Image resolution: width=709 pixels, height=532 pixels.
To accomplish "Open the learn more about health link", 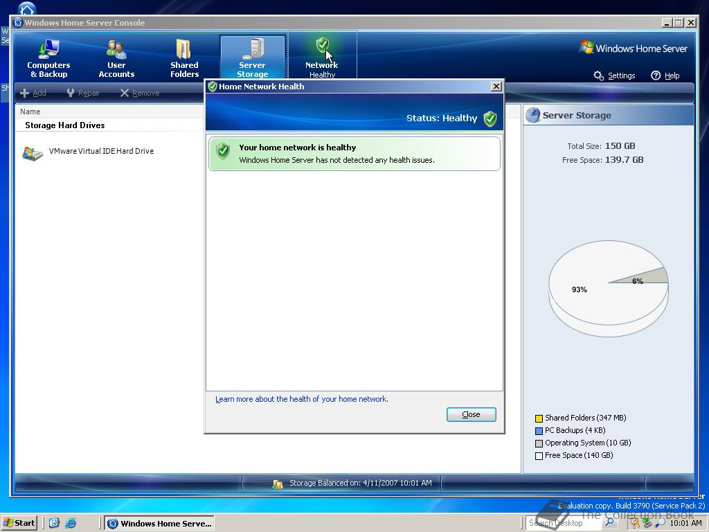I will (x=302, y=399).
